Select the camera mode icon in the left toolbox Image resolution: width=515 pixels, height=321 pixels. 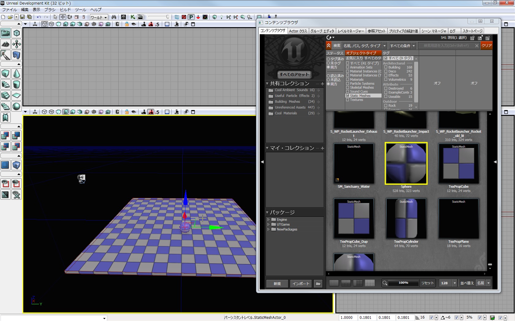click(x=6, y=33)
